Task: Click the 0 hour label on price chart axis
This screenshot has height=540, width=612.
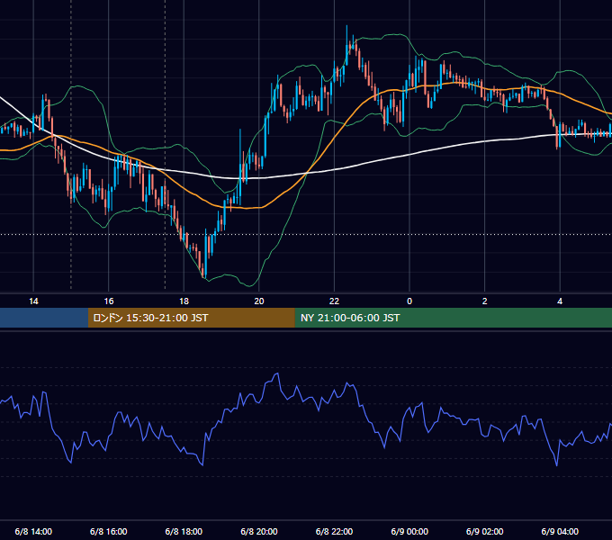Action: coord(409,301)
